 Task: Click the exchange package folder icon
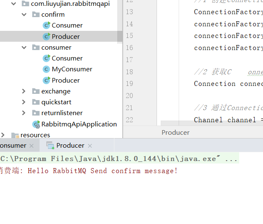(x=36, y=91)
